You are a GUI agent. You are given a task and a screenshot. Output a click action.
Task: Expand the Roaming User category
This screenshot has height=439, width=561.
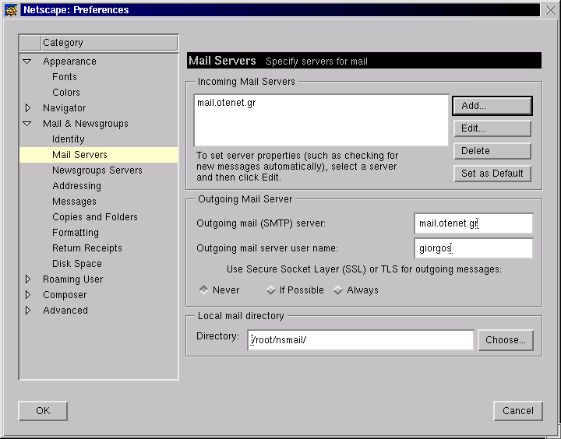point(28,279)
